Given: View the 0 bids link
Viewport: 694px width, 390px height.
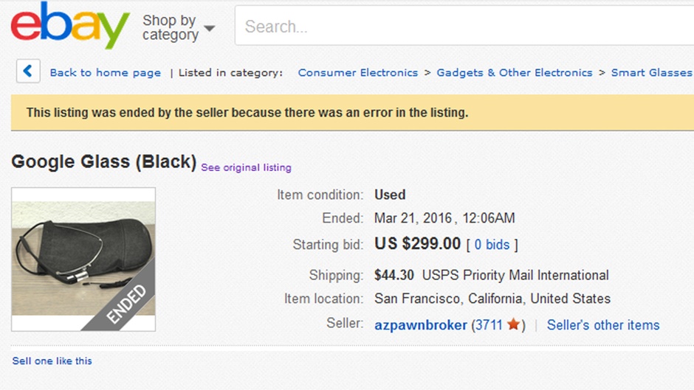Looking at the screenshot, I should click(x=492, y=245).
